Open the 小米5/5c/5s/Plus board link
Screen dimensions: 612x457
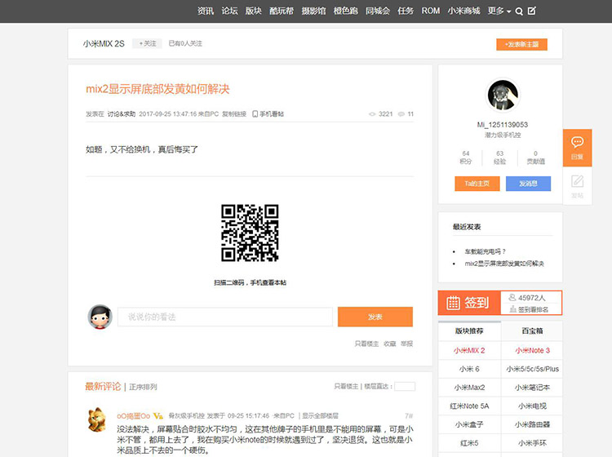tap(532, 369)
